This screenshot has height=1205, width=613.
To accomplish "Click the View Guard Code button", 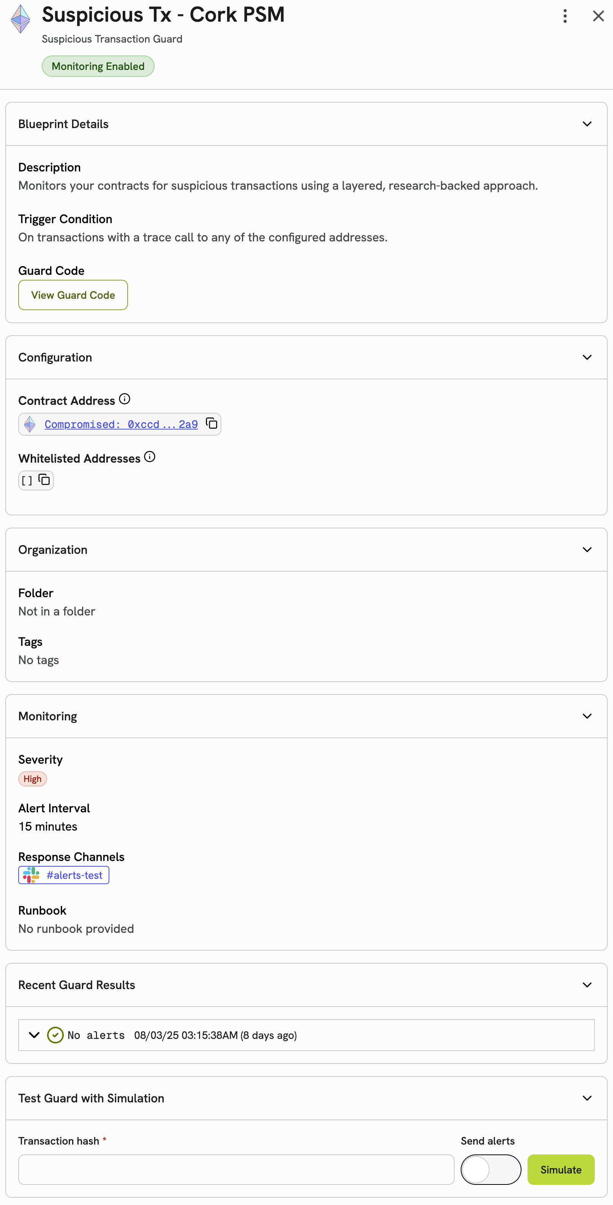I will tap(73, 295).
